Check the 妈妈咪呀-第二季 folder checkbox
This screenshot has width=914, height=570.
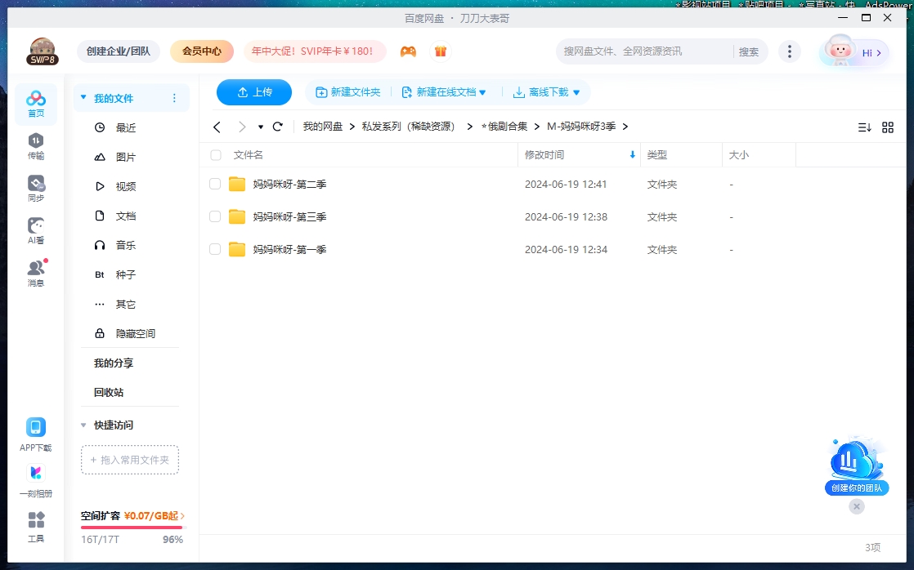[x=214, y=184]
